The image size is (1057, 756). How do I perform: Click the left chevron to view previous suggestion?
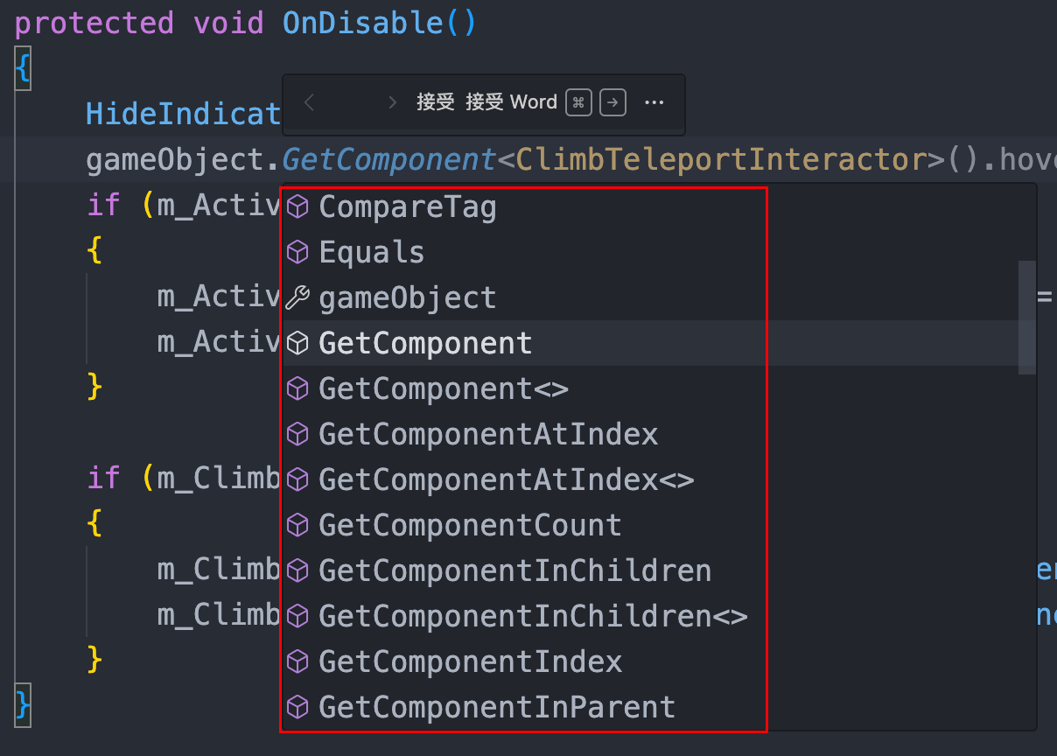tap(308, 102)
